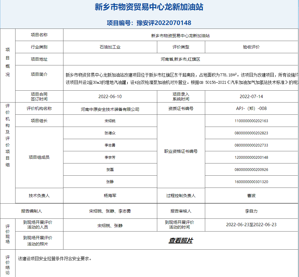The width and height of the screenshot is (299, 277).
Task: Click the conclusion text 该建设项目安全经营条件符合安全要求
Action: click(x=55, y=259)
